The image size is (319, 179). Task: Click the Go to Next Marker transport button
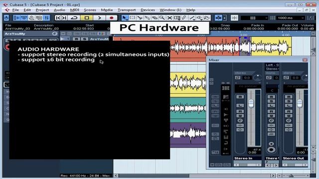64,18
